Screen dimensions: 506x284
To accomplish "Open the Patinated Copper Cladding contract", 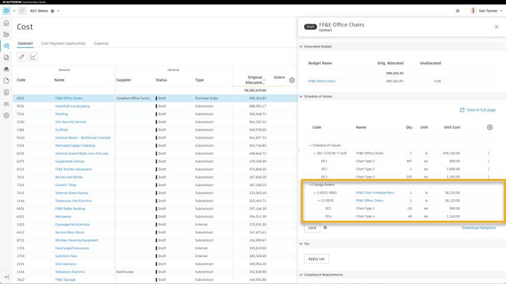I will (x=75, y=146).
